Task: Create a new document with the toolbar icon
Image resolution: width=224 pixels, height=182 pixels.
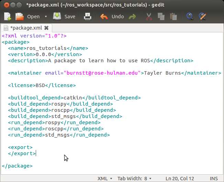Action: [x=8, y=17]
